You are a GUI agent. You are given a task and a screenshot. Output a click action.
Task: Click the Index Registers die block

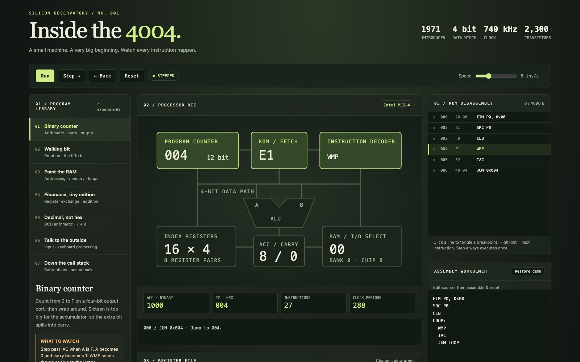coord(196,247)
